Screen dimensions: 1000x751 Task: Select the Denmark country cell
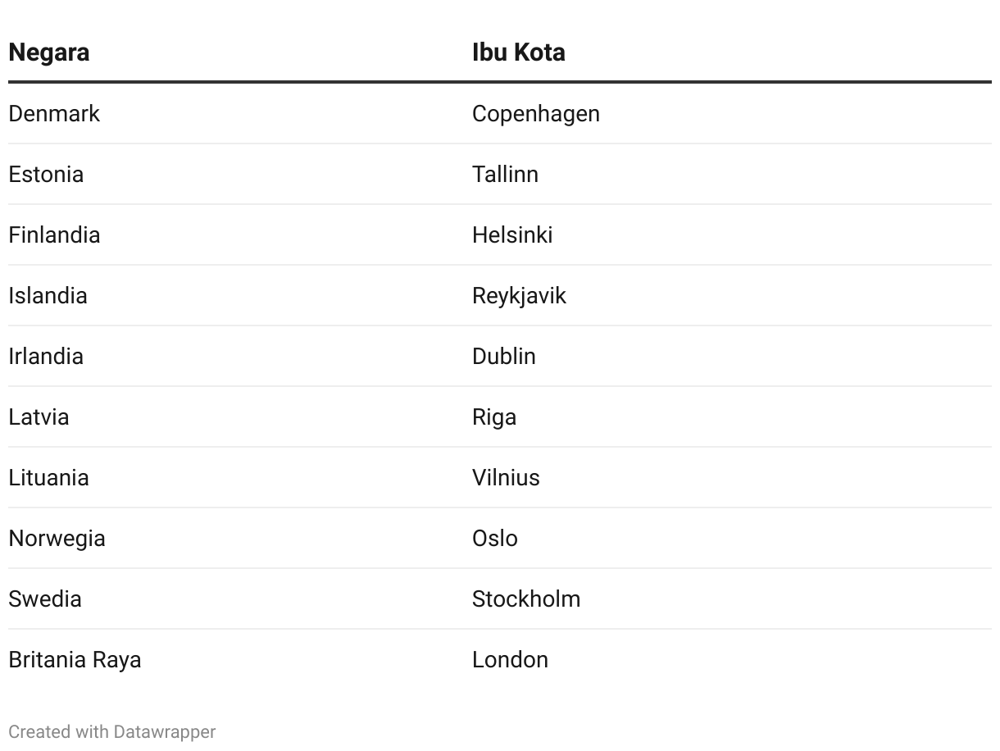[54, 113]
